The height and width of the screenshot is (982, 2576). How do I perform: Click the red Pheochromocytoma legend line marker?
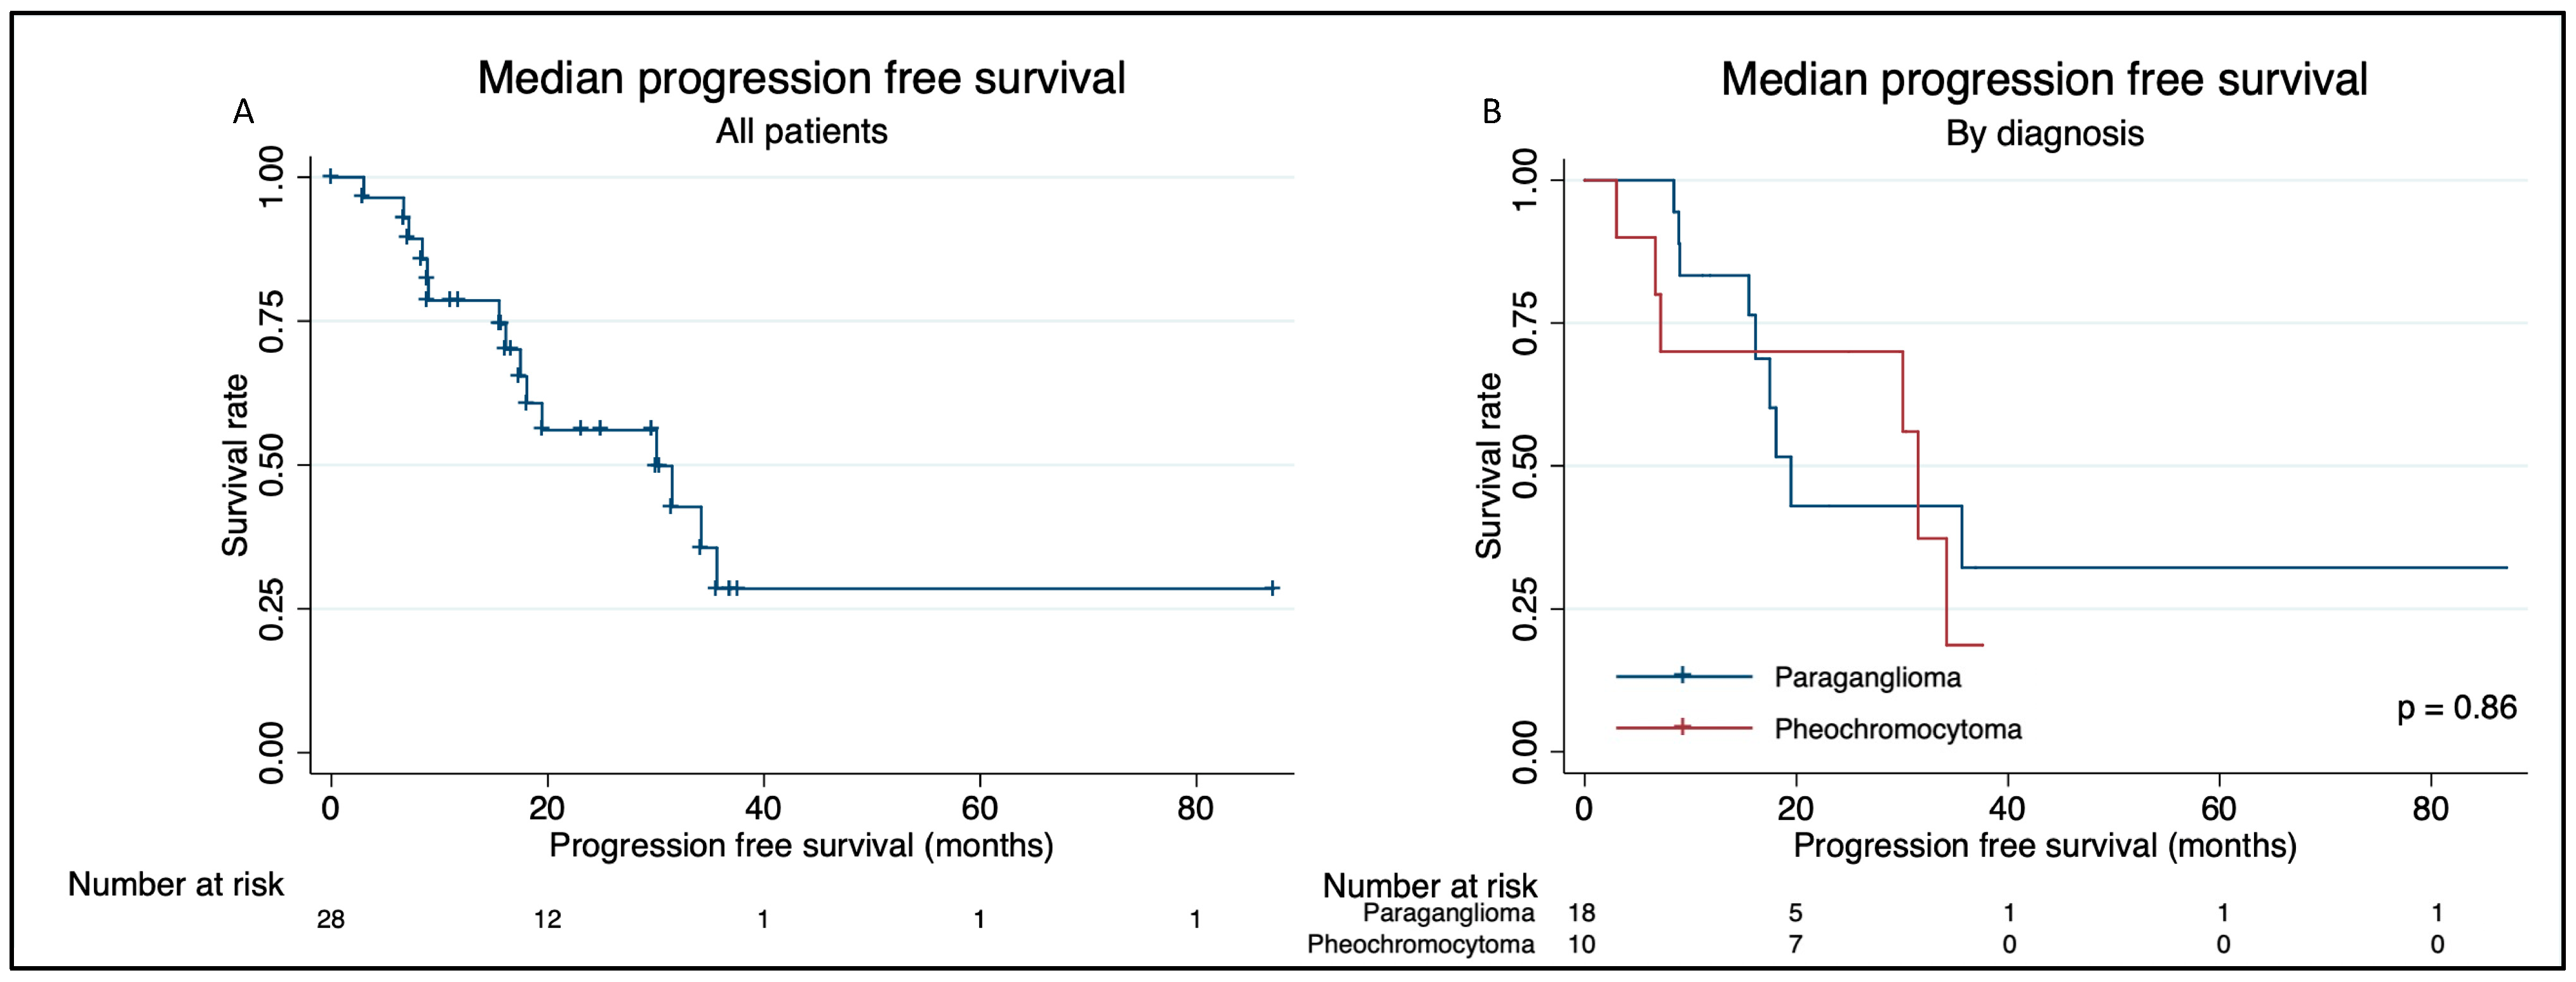coord(1682,727)
